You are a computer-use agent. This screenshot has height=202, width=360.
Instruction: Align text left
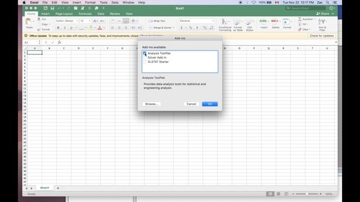112,27
